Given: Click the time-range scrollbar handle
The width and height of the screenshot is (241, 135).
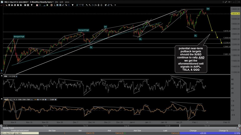Looking at the screenshot, I should 180,126.
